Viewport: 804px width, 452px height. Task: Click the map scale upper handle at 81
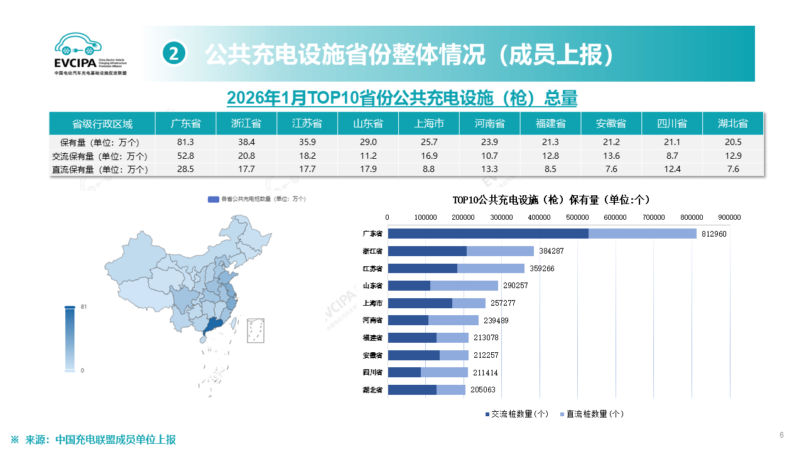click(x=70, y=307)
